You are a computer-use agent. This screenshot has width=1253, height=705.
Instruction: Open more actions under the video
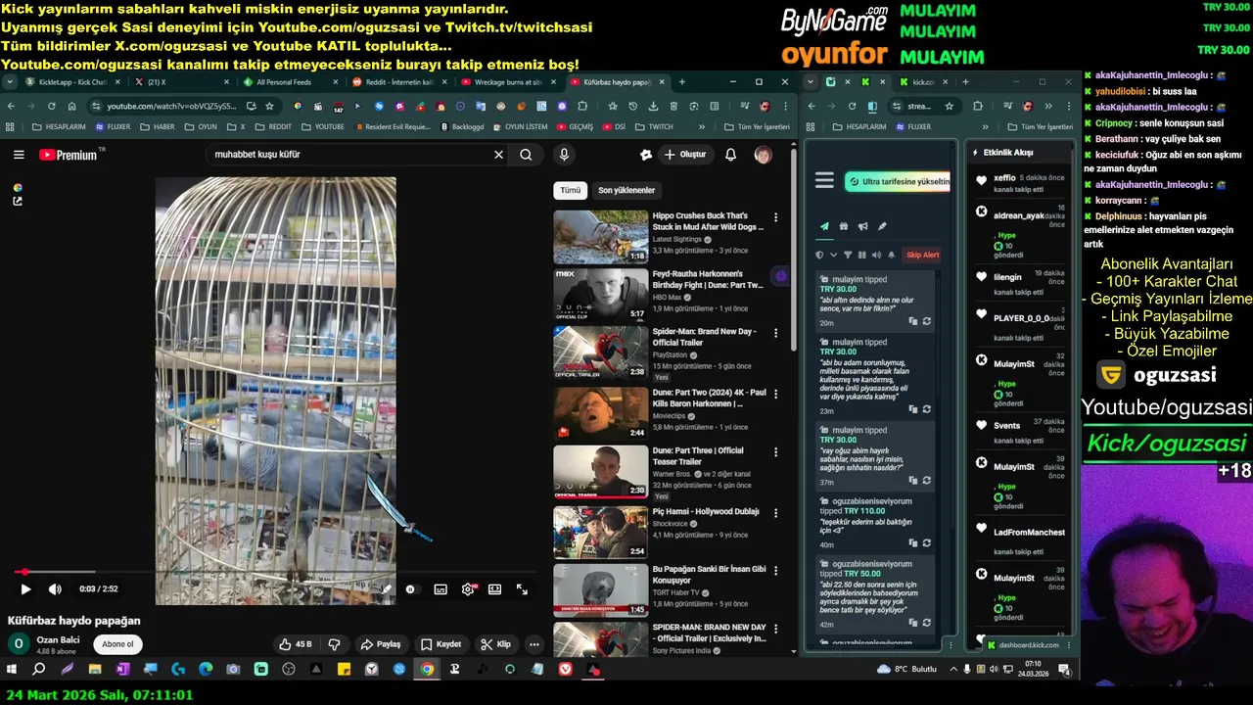click(x=534, y=644)
